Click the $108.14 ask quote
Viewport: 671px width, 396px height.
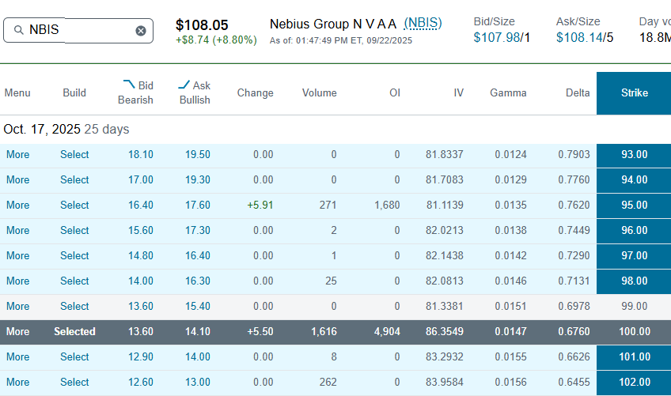579,38
